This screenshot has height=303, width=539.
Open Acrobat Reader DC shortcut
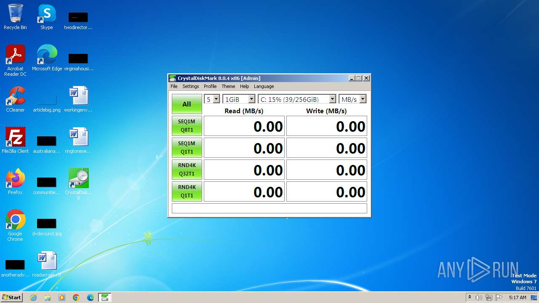point(15,61)
